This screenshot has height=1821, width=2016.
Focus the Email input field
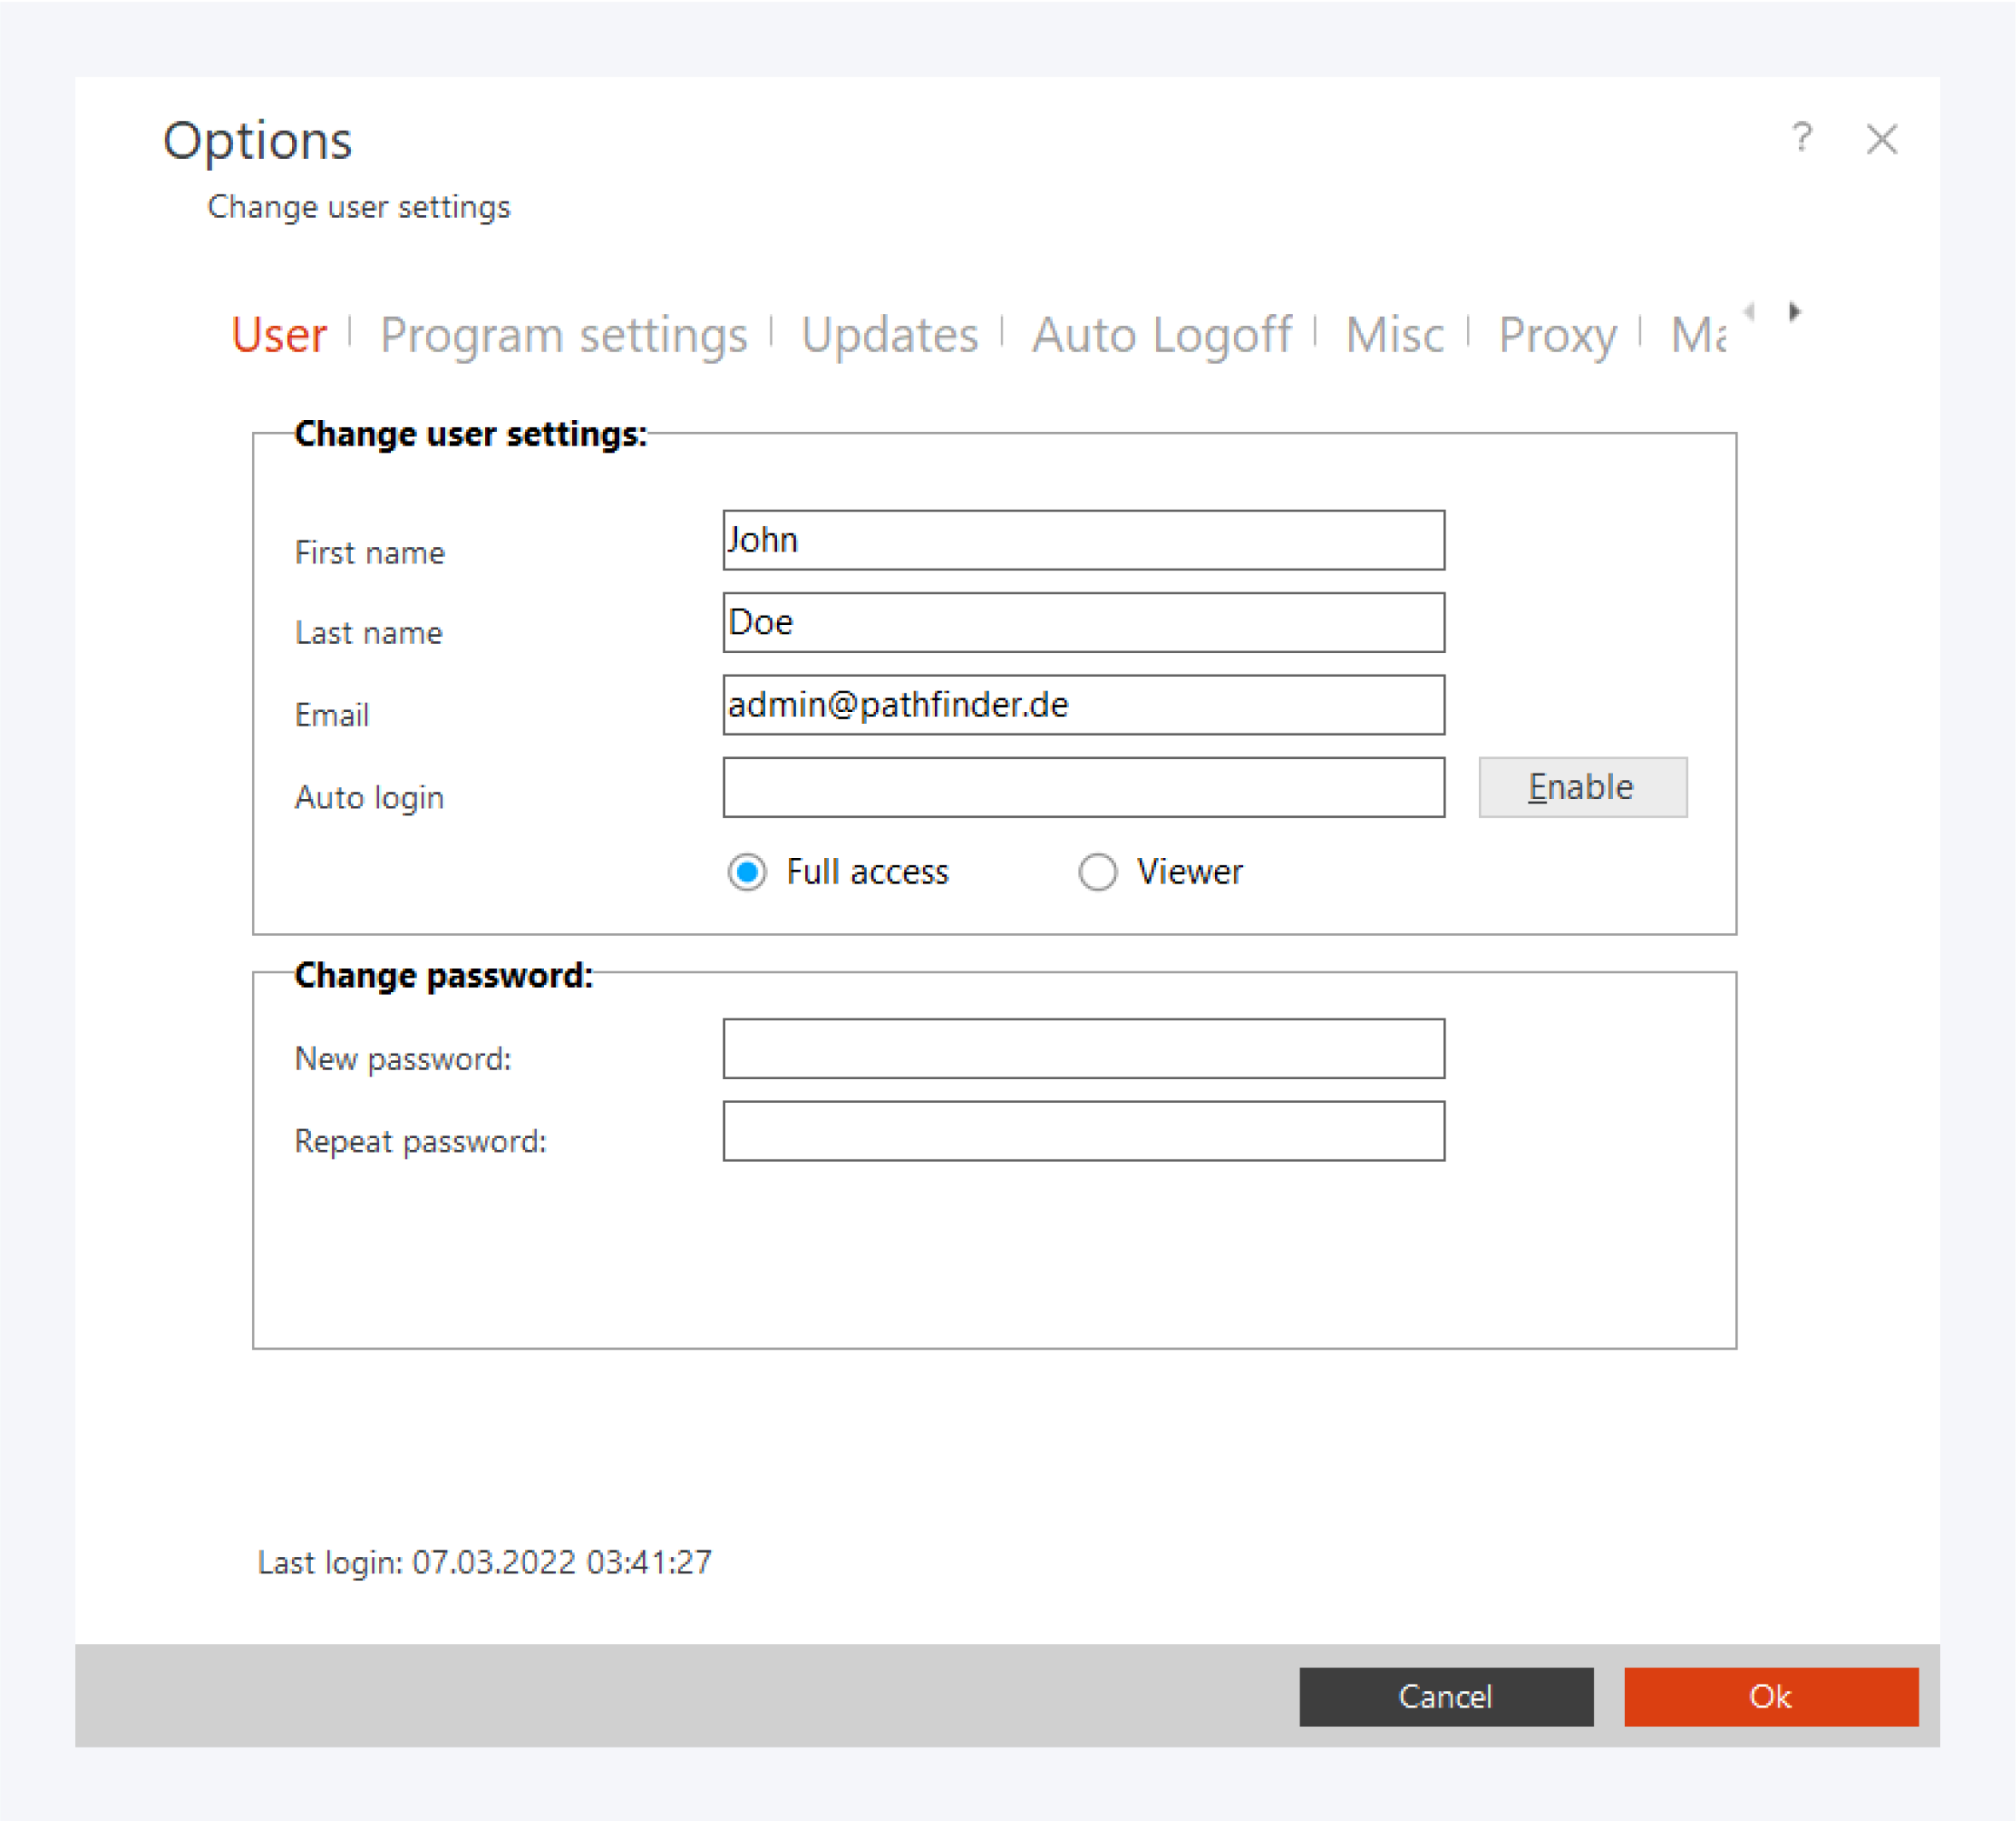[1083, 705]
